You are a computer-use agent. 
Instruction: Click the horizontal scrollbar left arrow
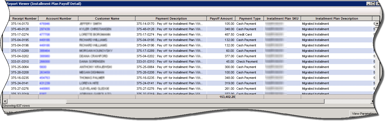(5, 101)
